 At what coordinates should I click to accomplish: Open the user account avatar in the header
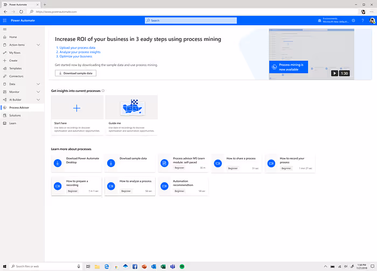(372, 20)
